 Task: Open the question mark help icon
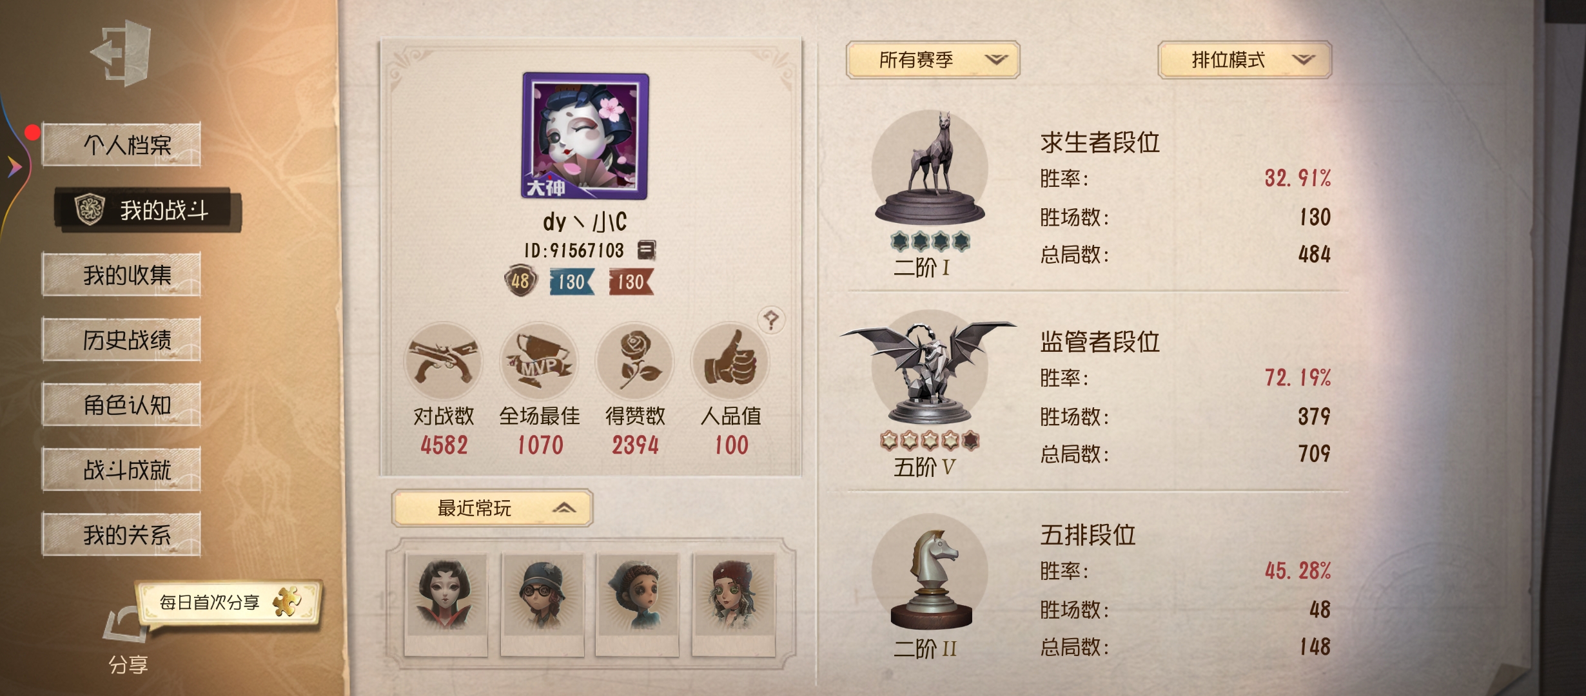click(x=771, y=319)
